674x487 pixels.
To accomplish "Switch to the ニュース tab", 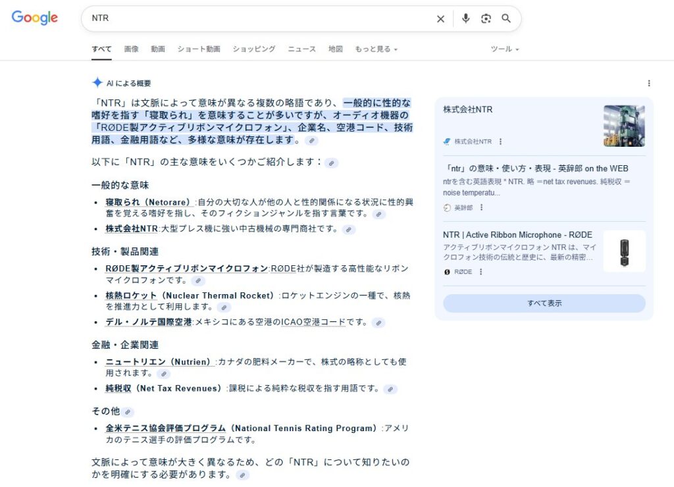I will point(301,49).
